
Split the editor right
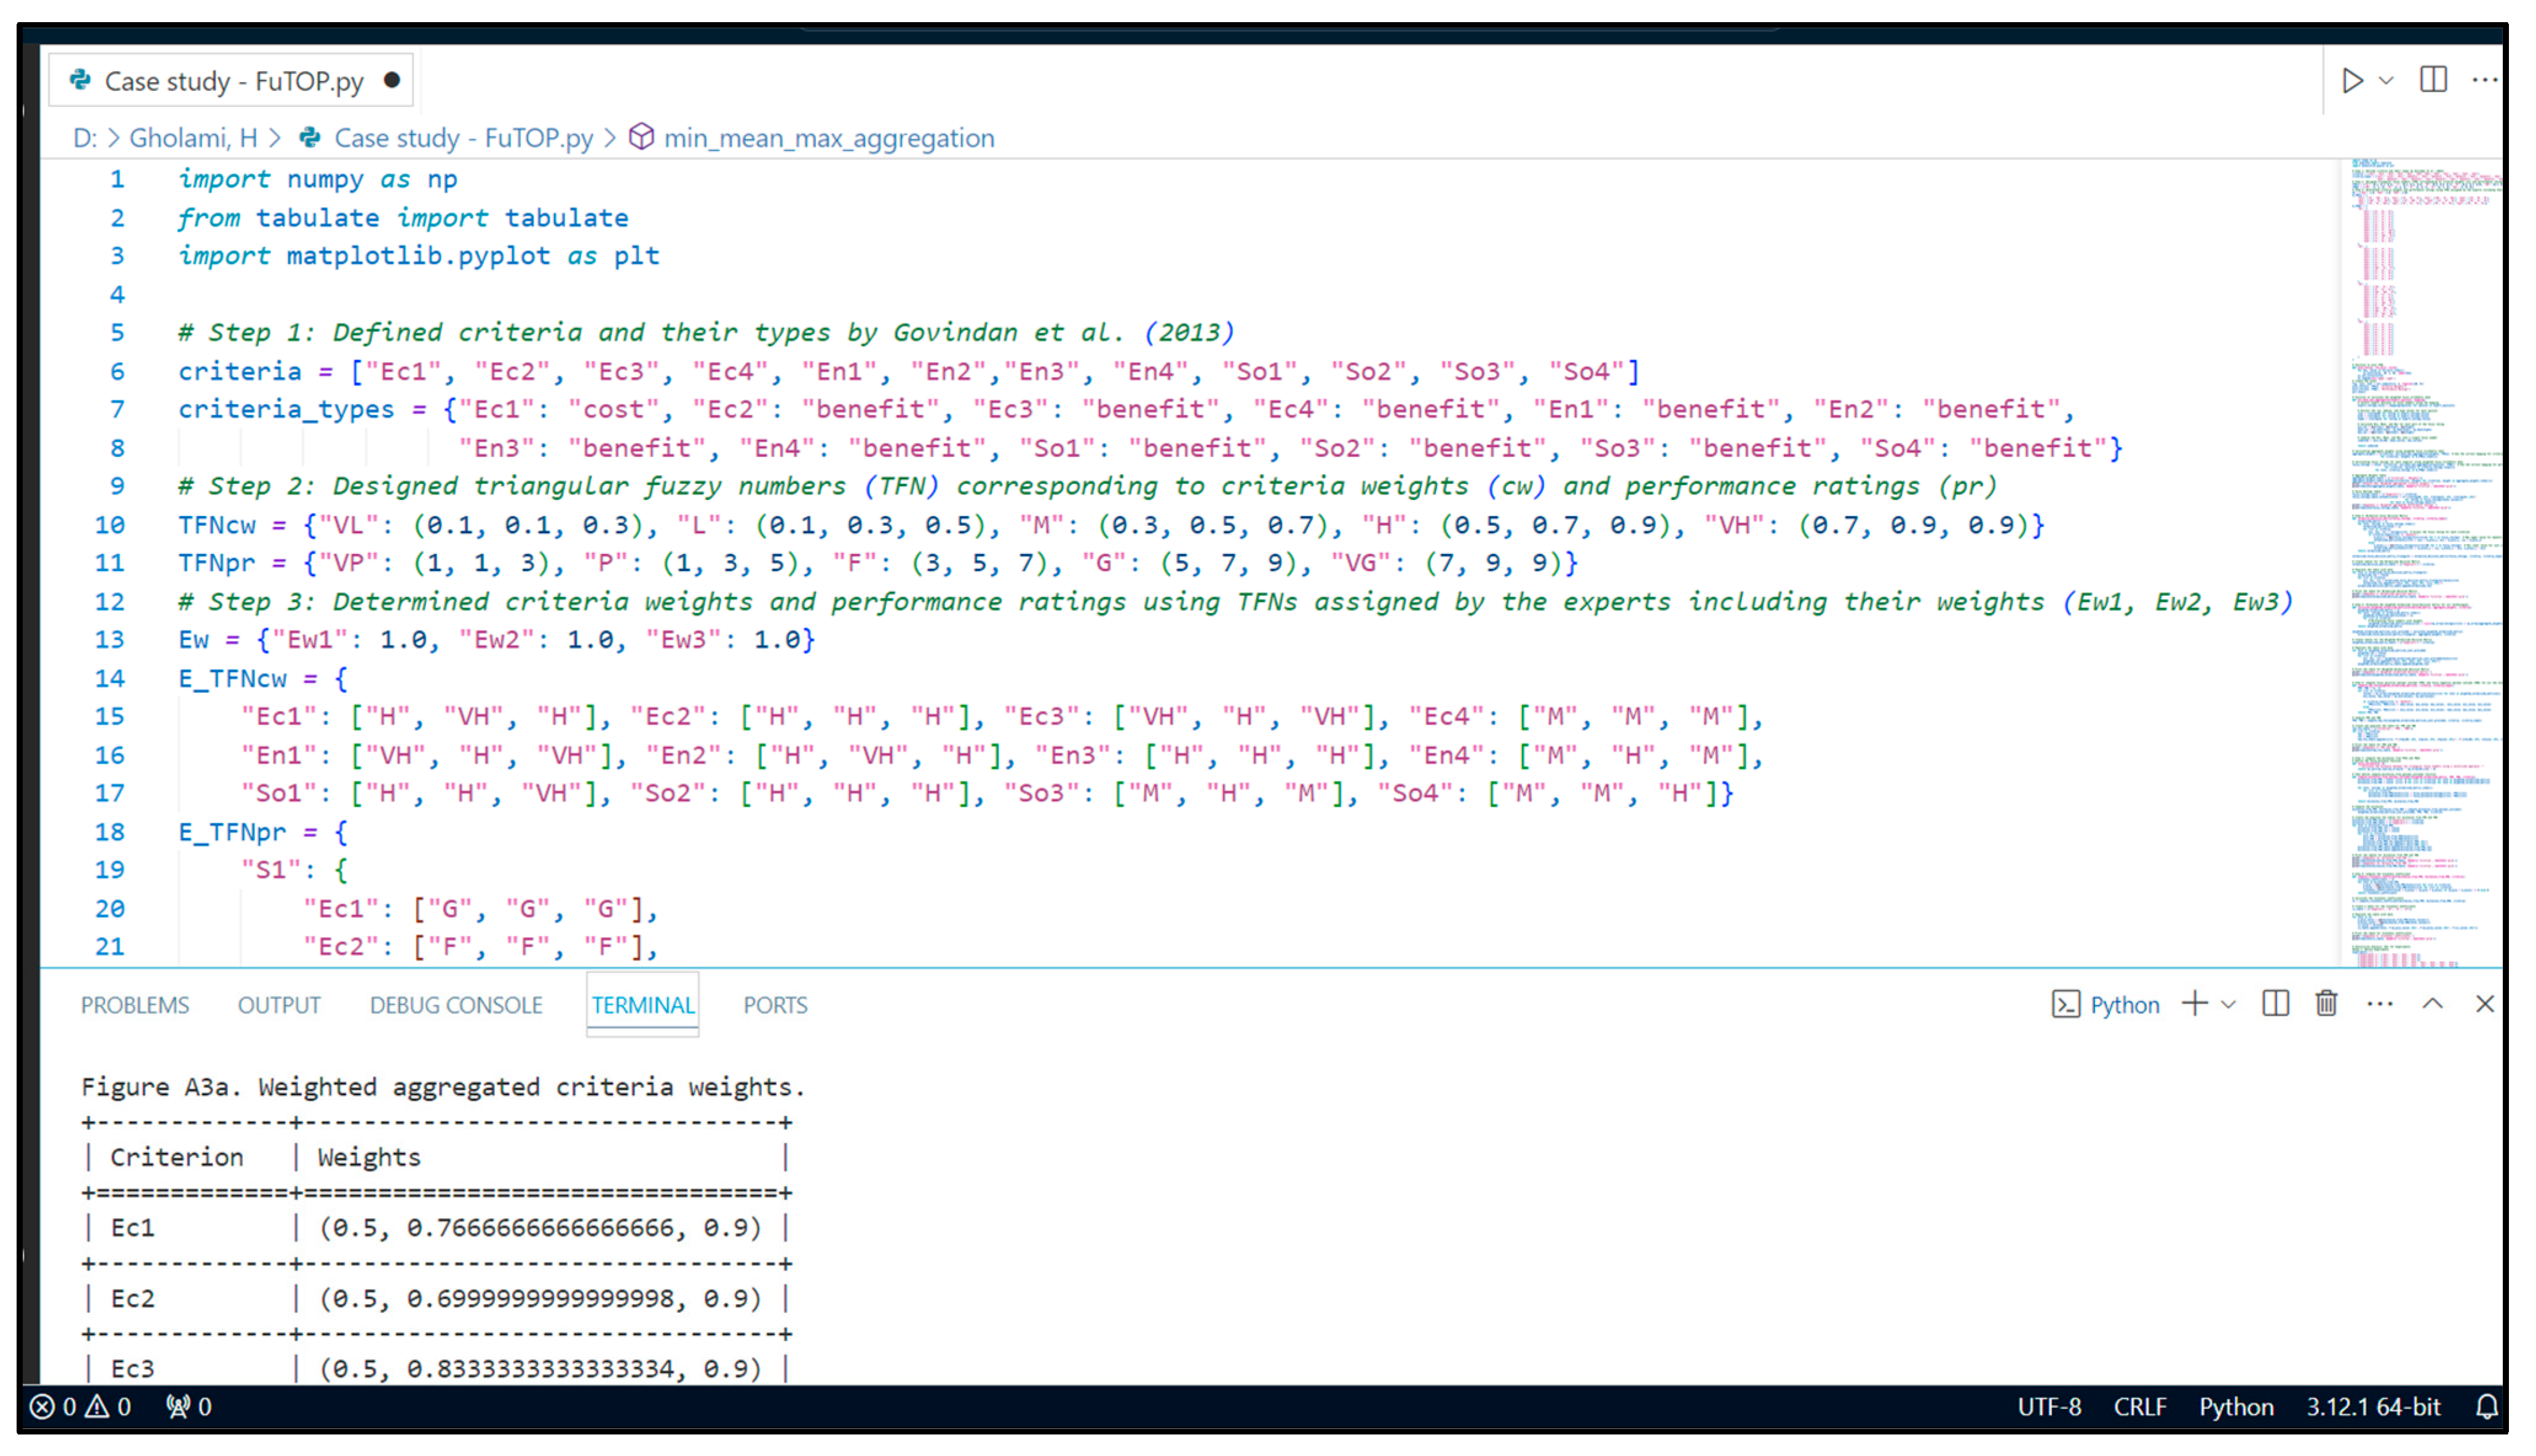click(2433, 80)
